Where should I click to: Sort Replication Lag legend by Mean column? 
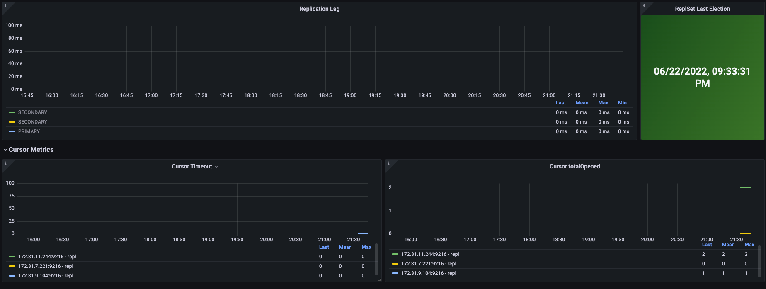click(582, 103)
